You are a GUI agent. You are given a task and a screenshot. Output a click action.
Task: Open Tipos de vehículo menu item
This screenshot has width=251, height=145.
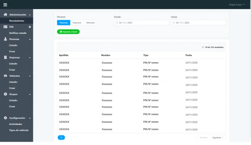19,130
